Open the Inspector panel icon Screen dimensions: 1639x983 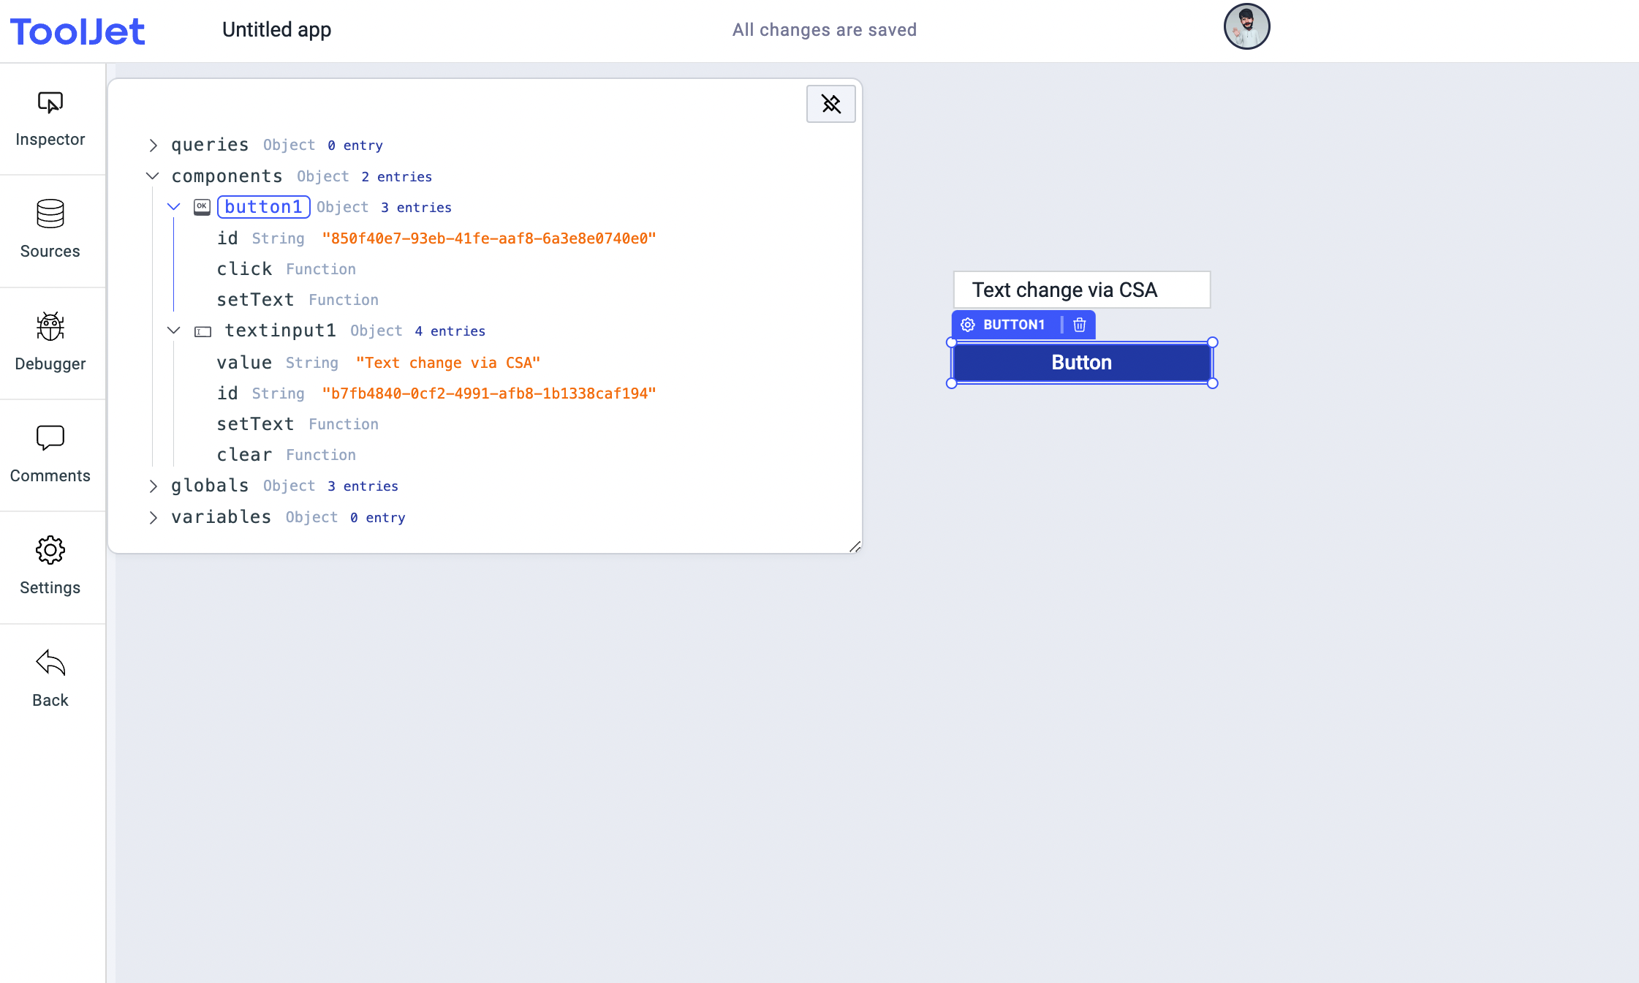(x=50, y=103)
